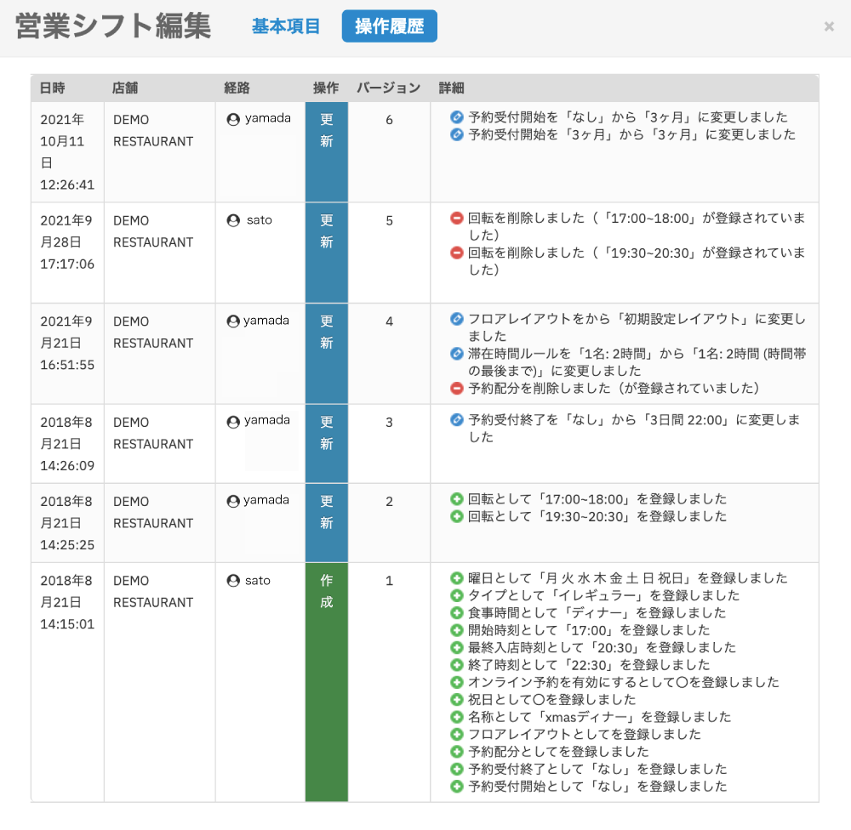Click the add icon beside 予約配分として entry
Screen dimensions: 851x830
[x=457, y=752]
